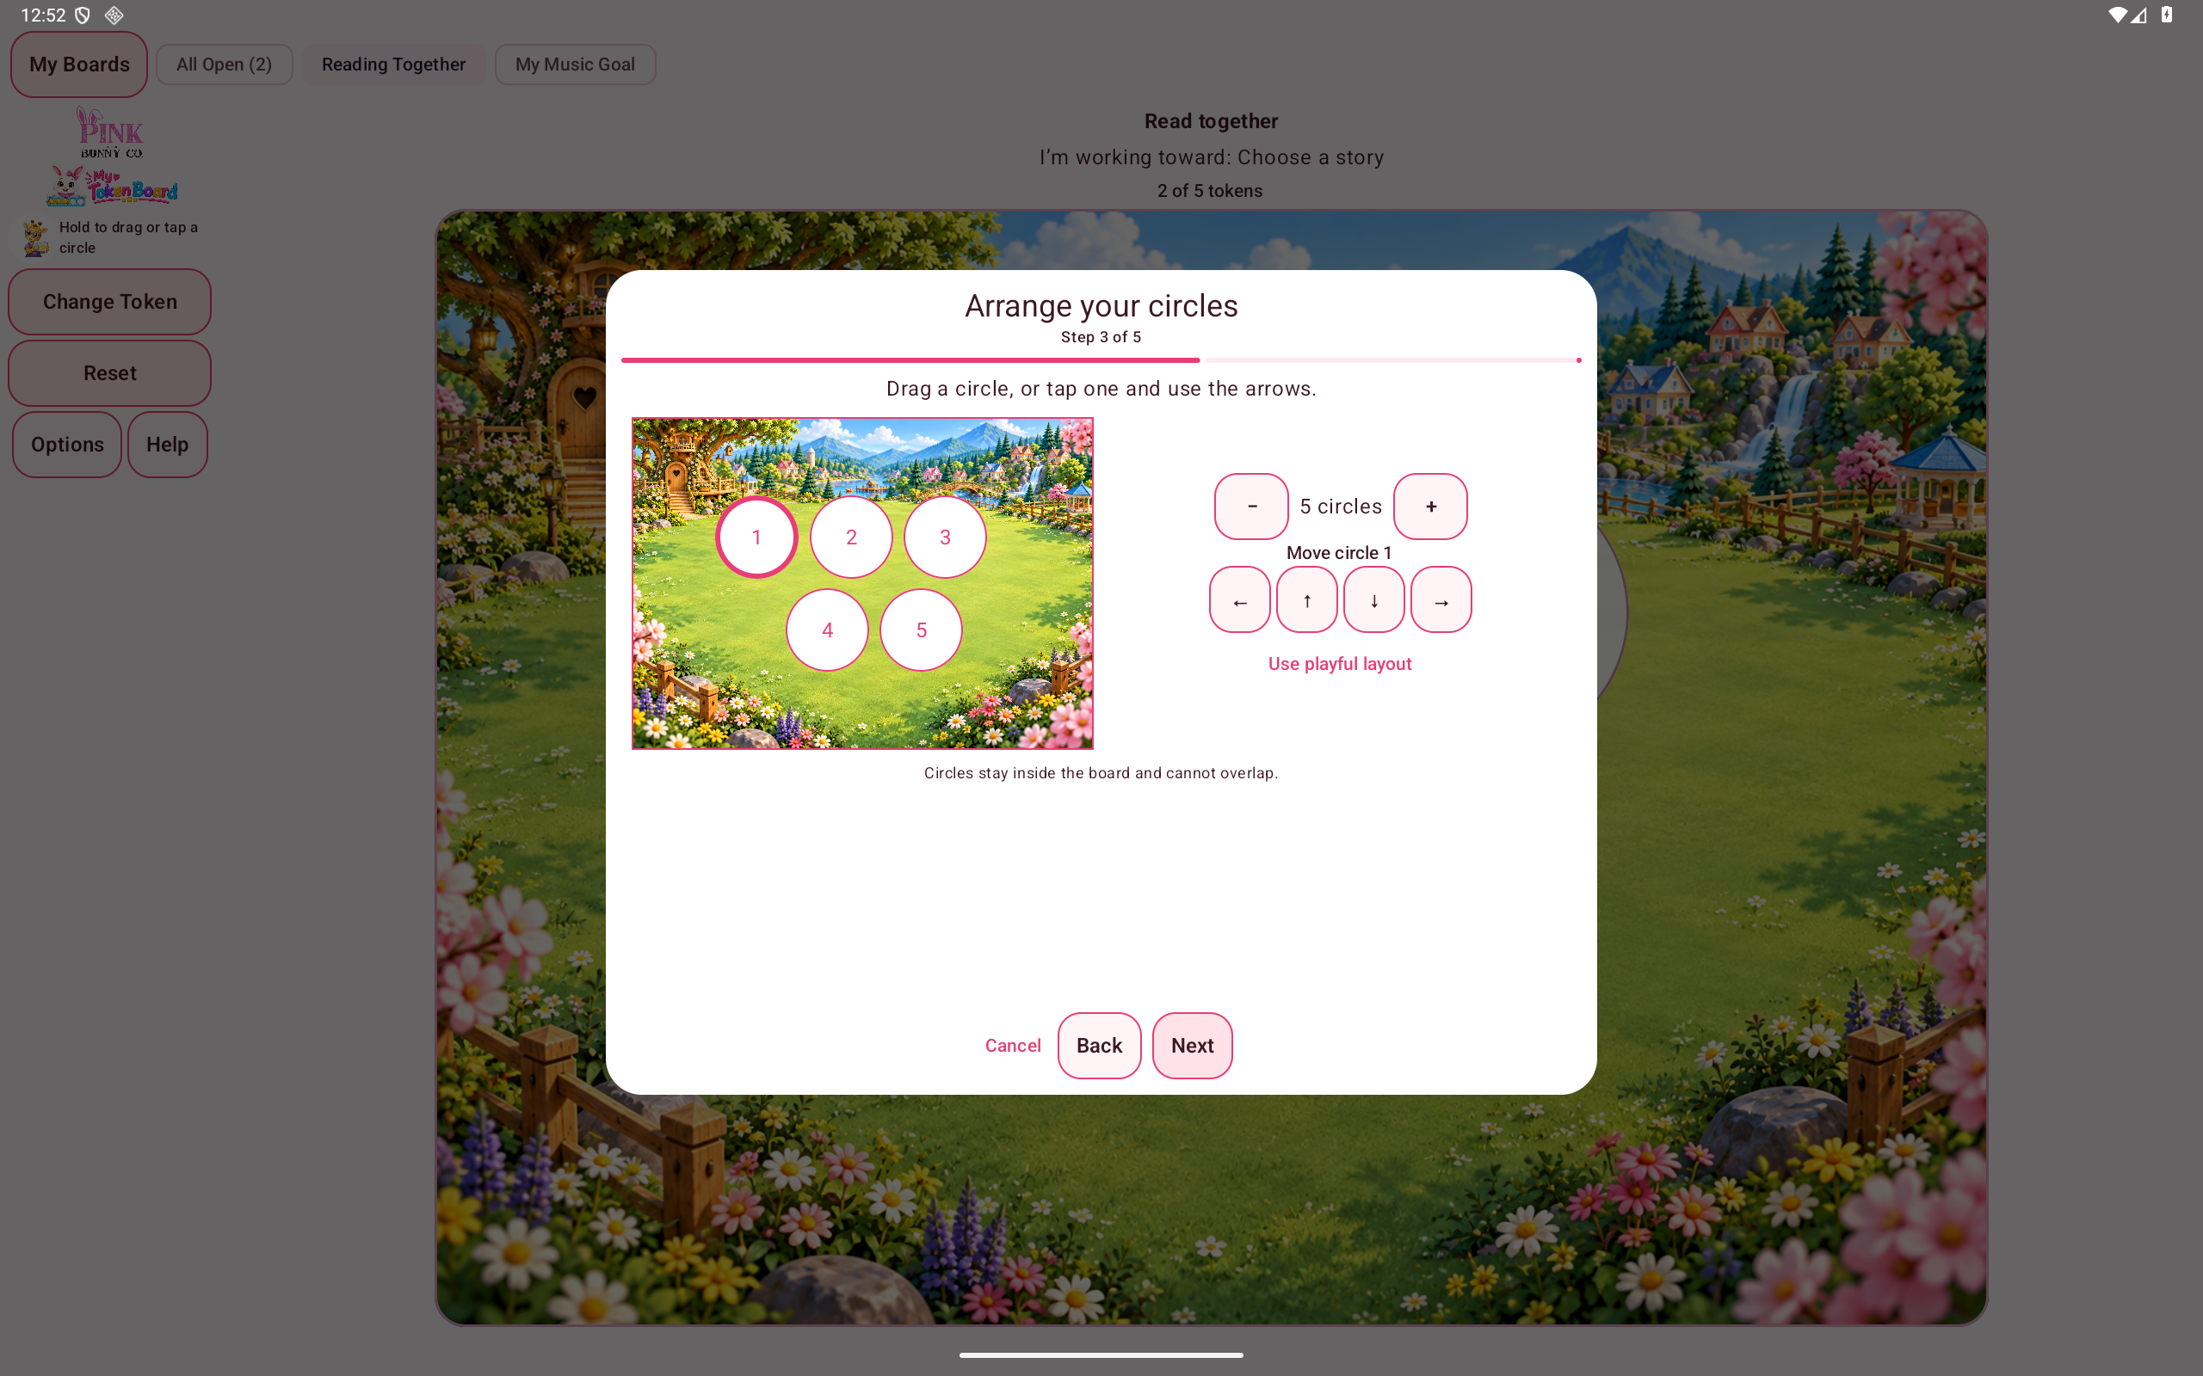Select circle 3 on the board preview
The width and height of the screenshot is (2203, 1376).
point(945,537)
